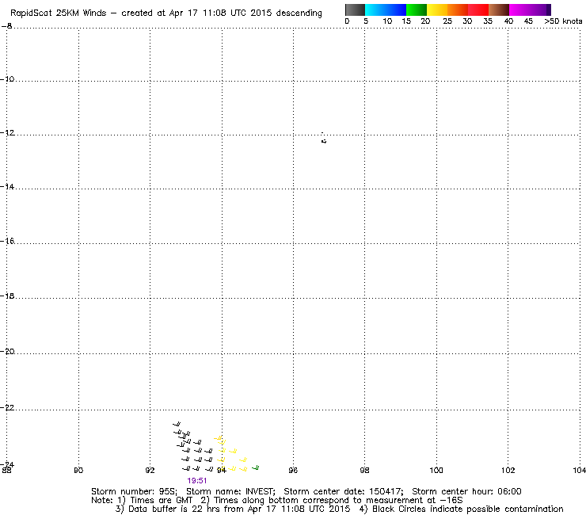Click the magenta-purple 40-50 knots color band
Image resolution: width=586 pixels, height=515 pixels.
pos(530,10)
